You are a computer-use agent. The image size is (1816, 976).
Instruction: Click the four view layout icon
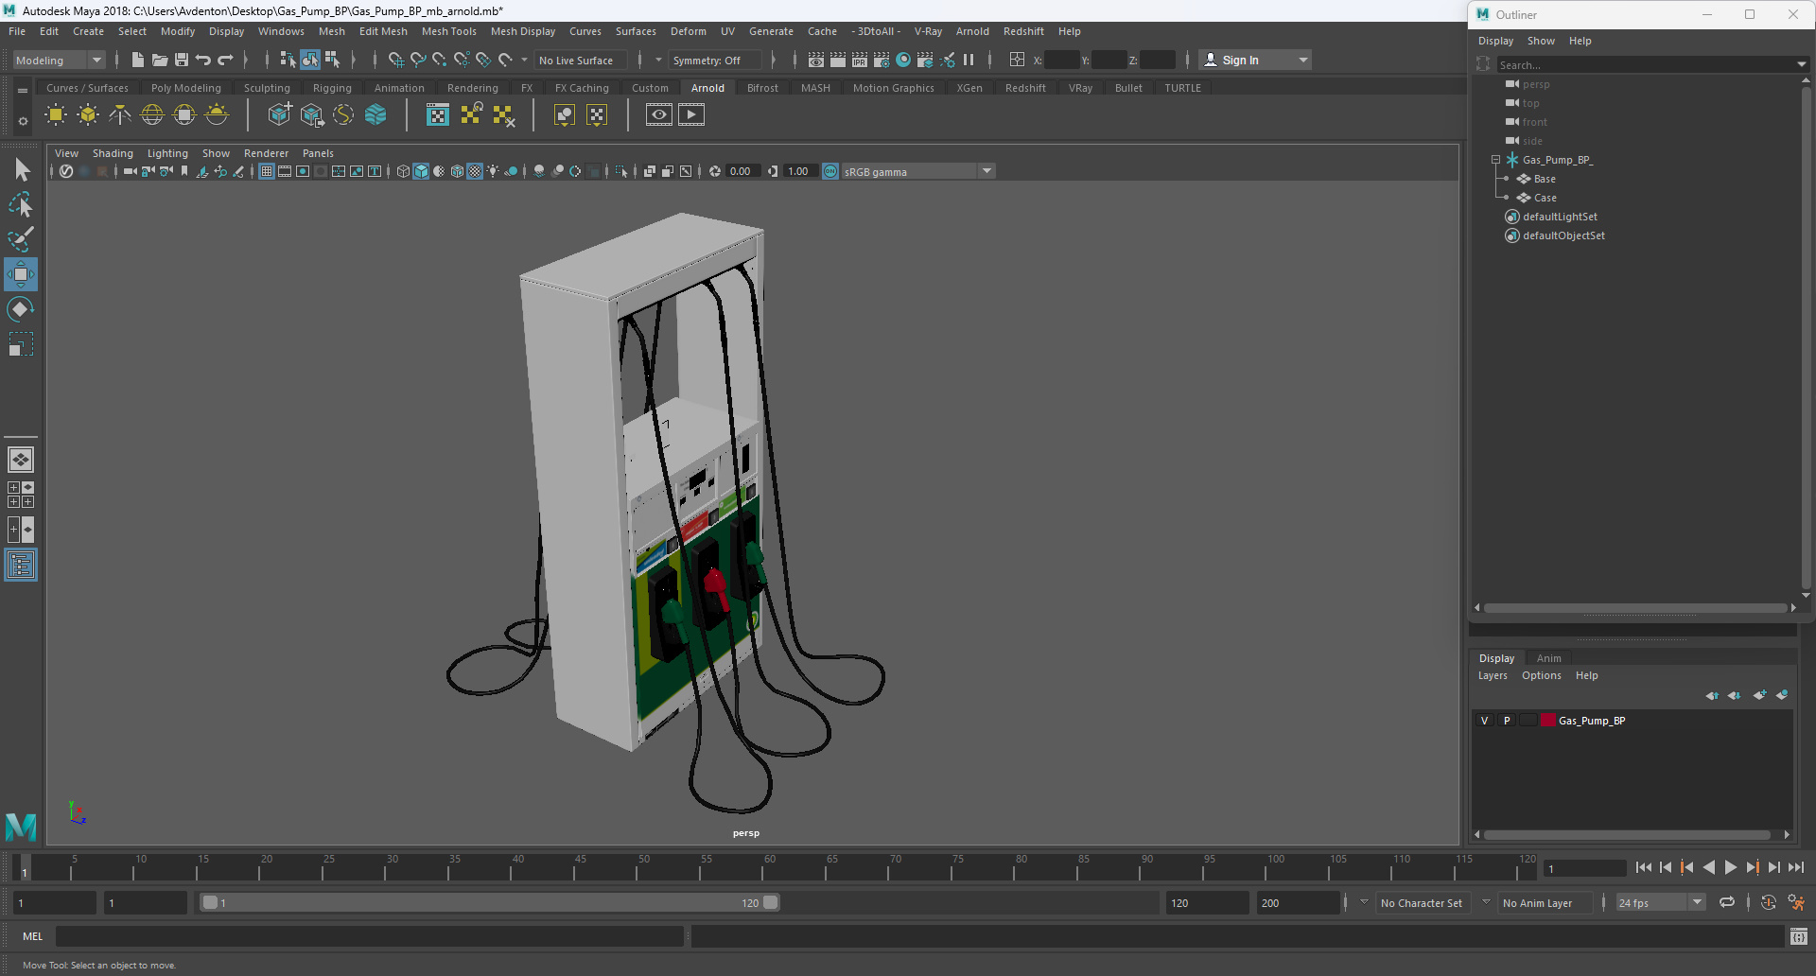[x=21, y=495]
